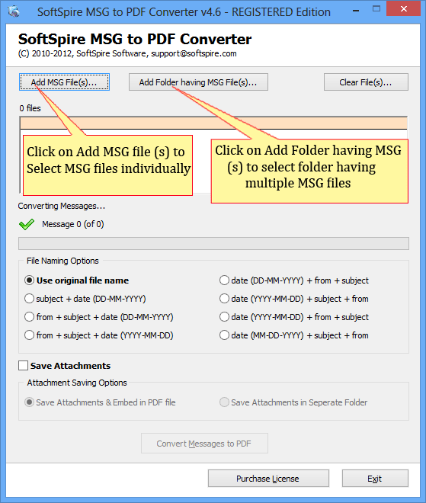Screen dimensions: 426x503
Task: Click the Exit button
Action: [375, 479]
